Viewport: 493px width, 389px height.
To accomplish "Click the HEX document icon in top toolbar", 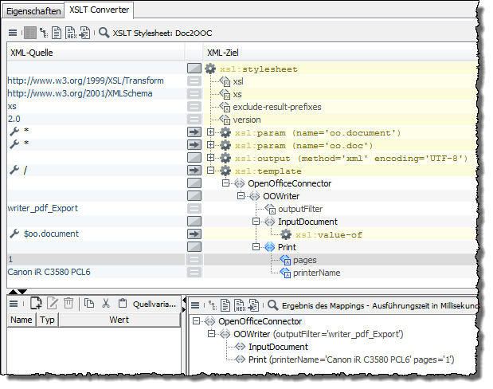I will tap(71, 33).
